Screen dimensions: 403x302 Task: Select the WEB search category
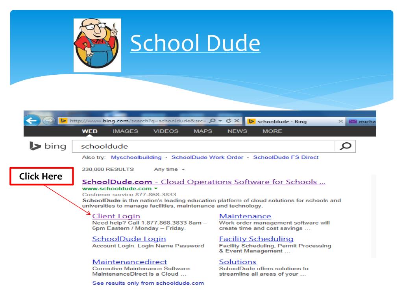pos(89,131)
